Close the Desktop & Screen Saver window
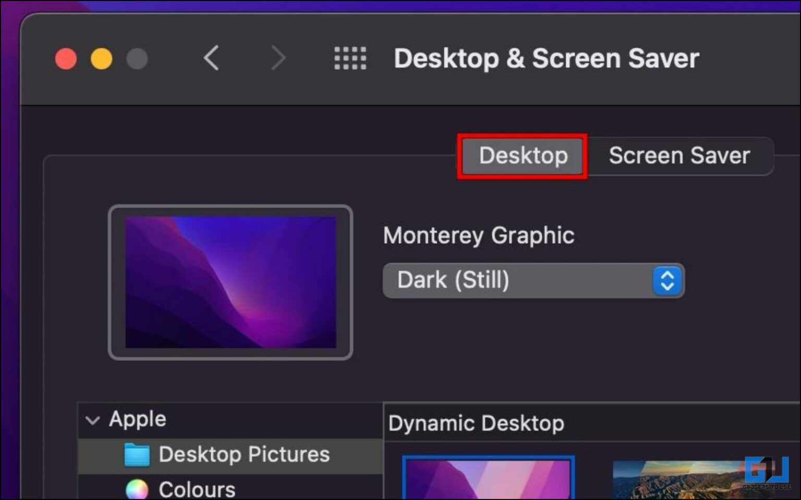The image size is (801, 500). coord(65,58)
